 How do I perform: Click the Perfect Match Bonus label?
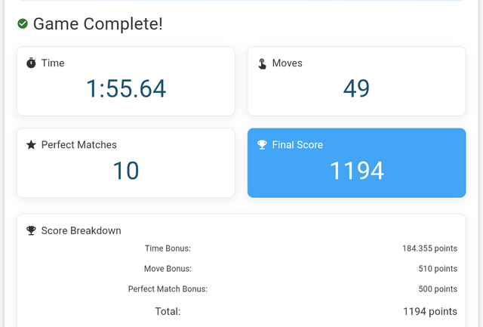click(x=168, y=289)
